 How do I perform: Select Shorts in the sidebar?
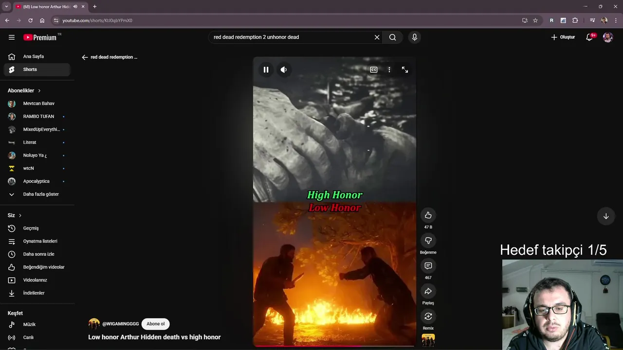point(37,70)
